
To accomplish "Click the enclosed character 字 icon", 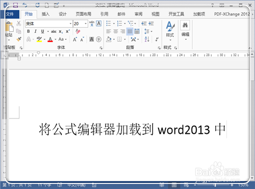I will (98, 39).
